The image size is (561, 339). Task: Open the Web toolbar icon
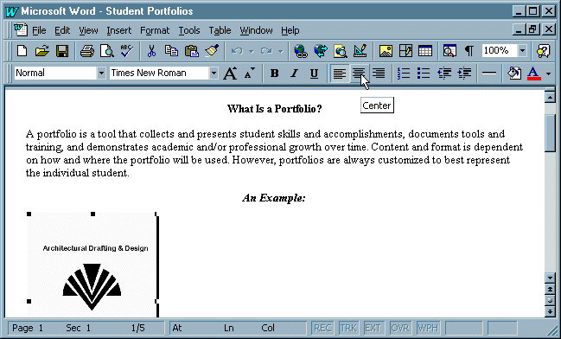(321, 51)
